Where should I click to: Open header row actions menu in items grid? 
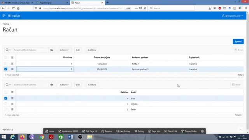(12, 92)
